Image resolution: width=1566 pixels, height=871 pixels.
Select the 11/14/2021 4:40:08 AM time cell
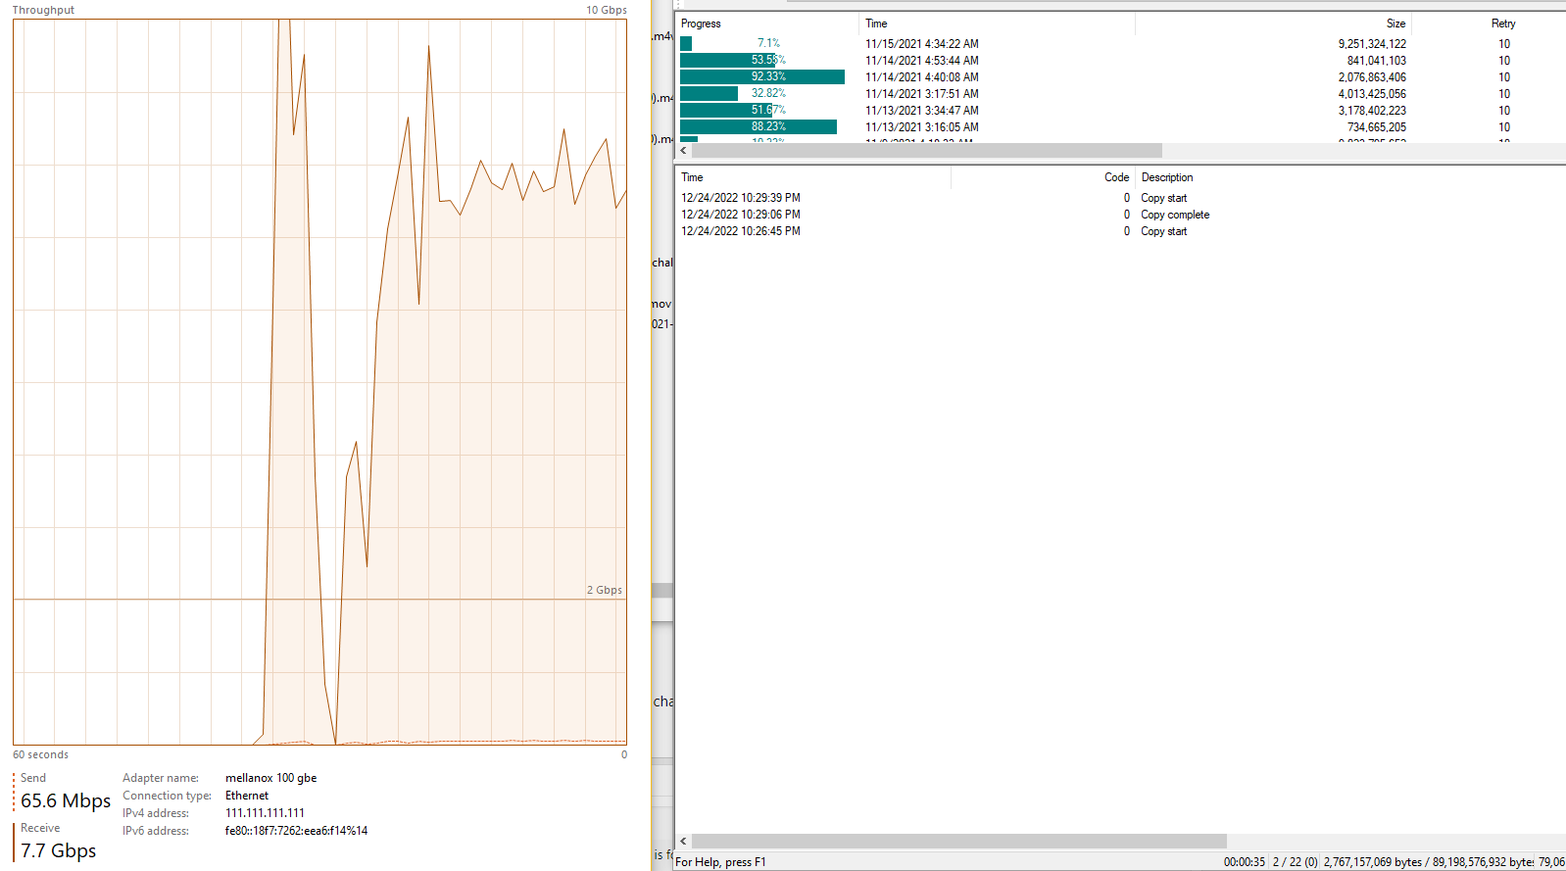(x=921, y=77)
